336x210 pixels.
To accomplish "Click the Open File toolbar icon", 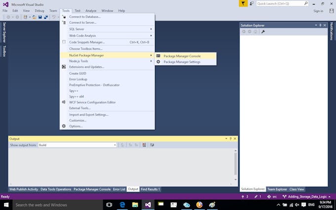I will [34, 17].
